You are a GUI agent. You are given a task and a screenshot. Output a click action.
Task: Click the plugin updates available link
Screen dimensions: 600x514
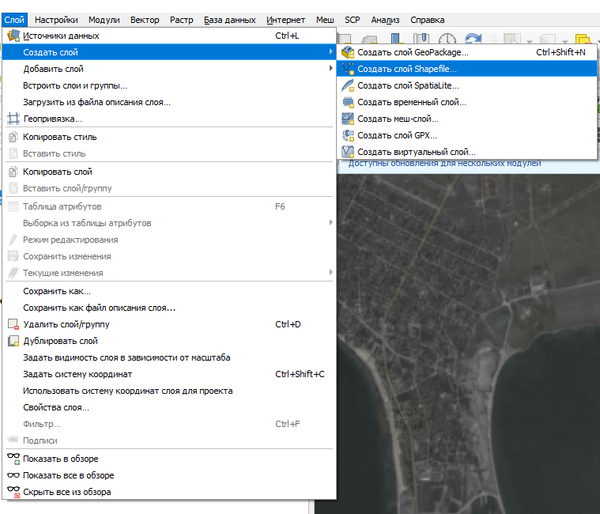point(444,163)
